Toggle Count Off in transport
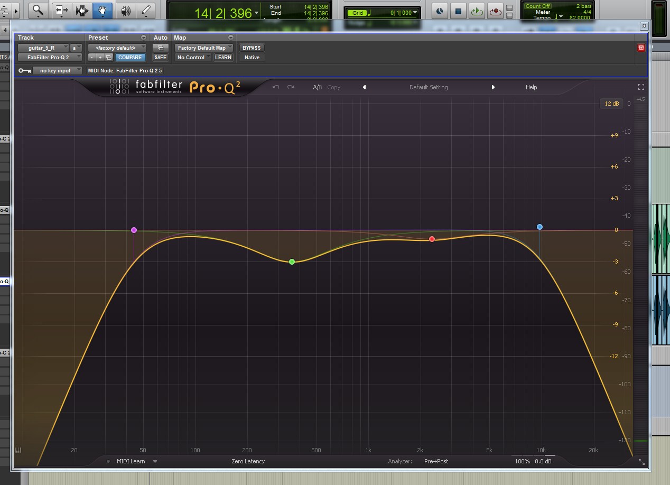Screen dimensions: 670x485 point(537,6)
